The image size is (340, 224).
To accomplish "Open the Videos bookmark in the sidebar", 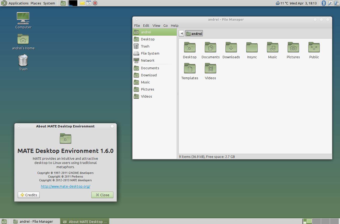I will coord(155,96).
